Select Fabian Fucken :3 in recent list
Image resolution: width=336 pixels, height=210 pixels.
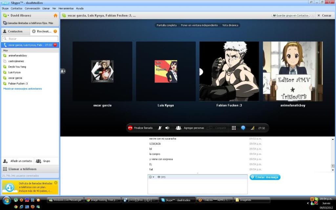pos(30,83)
